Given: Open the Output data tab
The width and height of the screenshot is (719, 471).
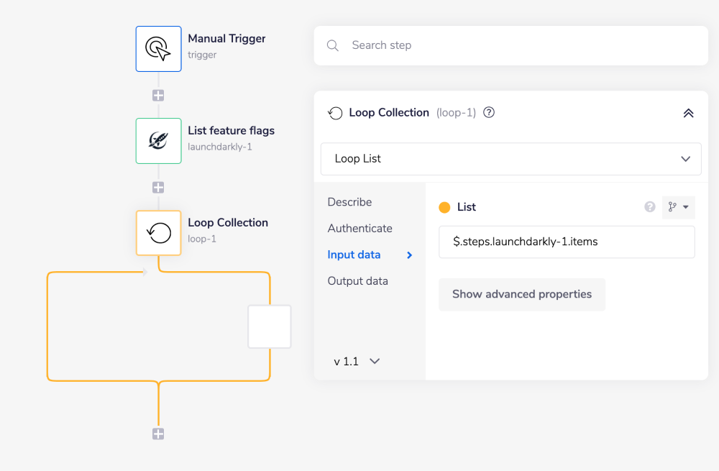Looking at the screenshot, I should 357,281.
